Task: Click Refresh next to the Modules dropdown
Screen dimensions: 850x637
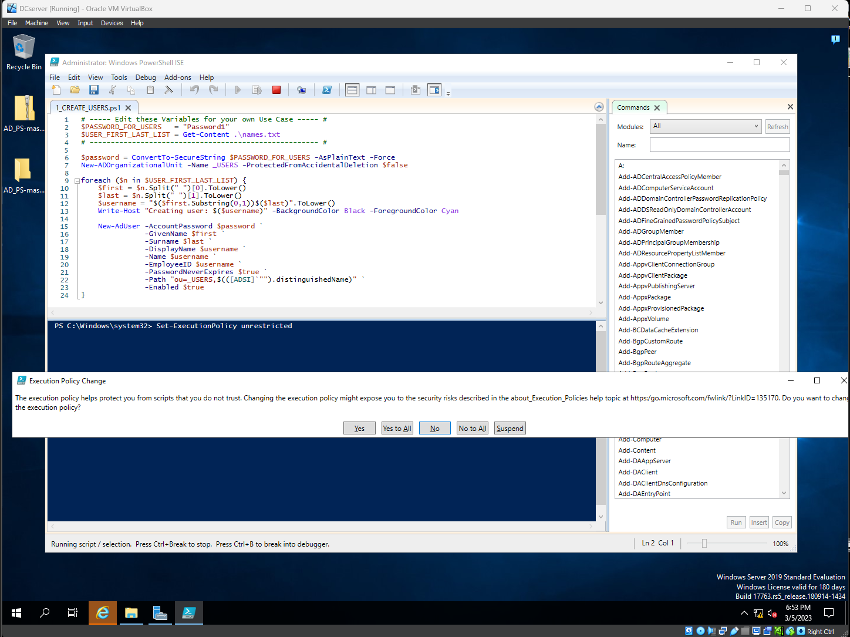Action: pyautogui.click(x=777, y=126)
